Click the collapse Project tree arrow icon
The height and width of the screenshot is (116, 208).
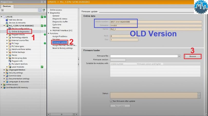coord(45,2)
